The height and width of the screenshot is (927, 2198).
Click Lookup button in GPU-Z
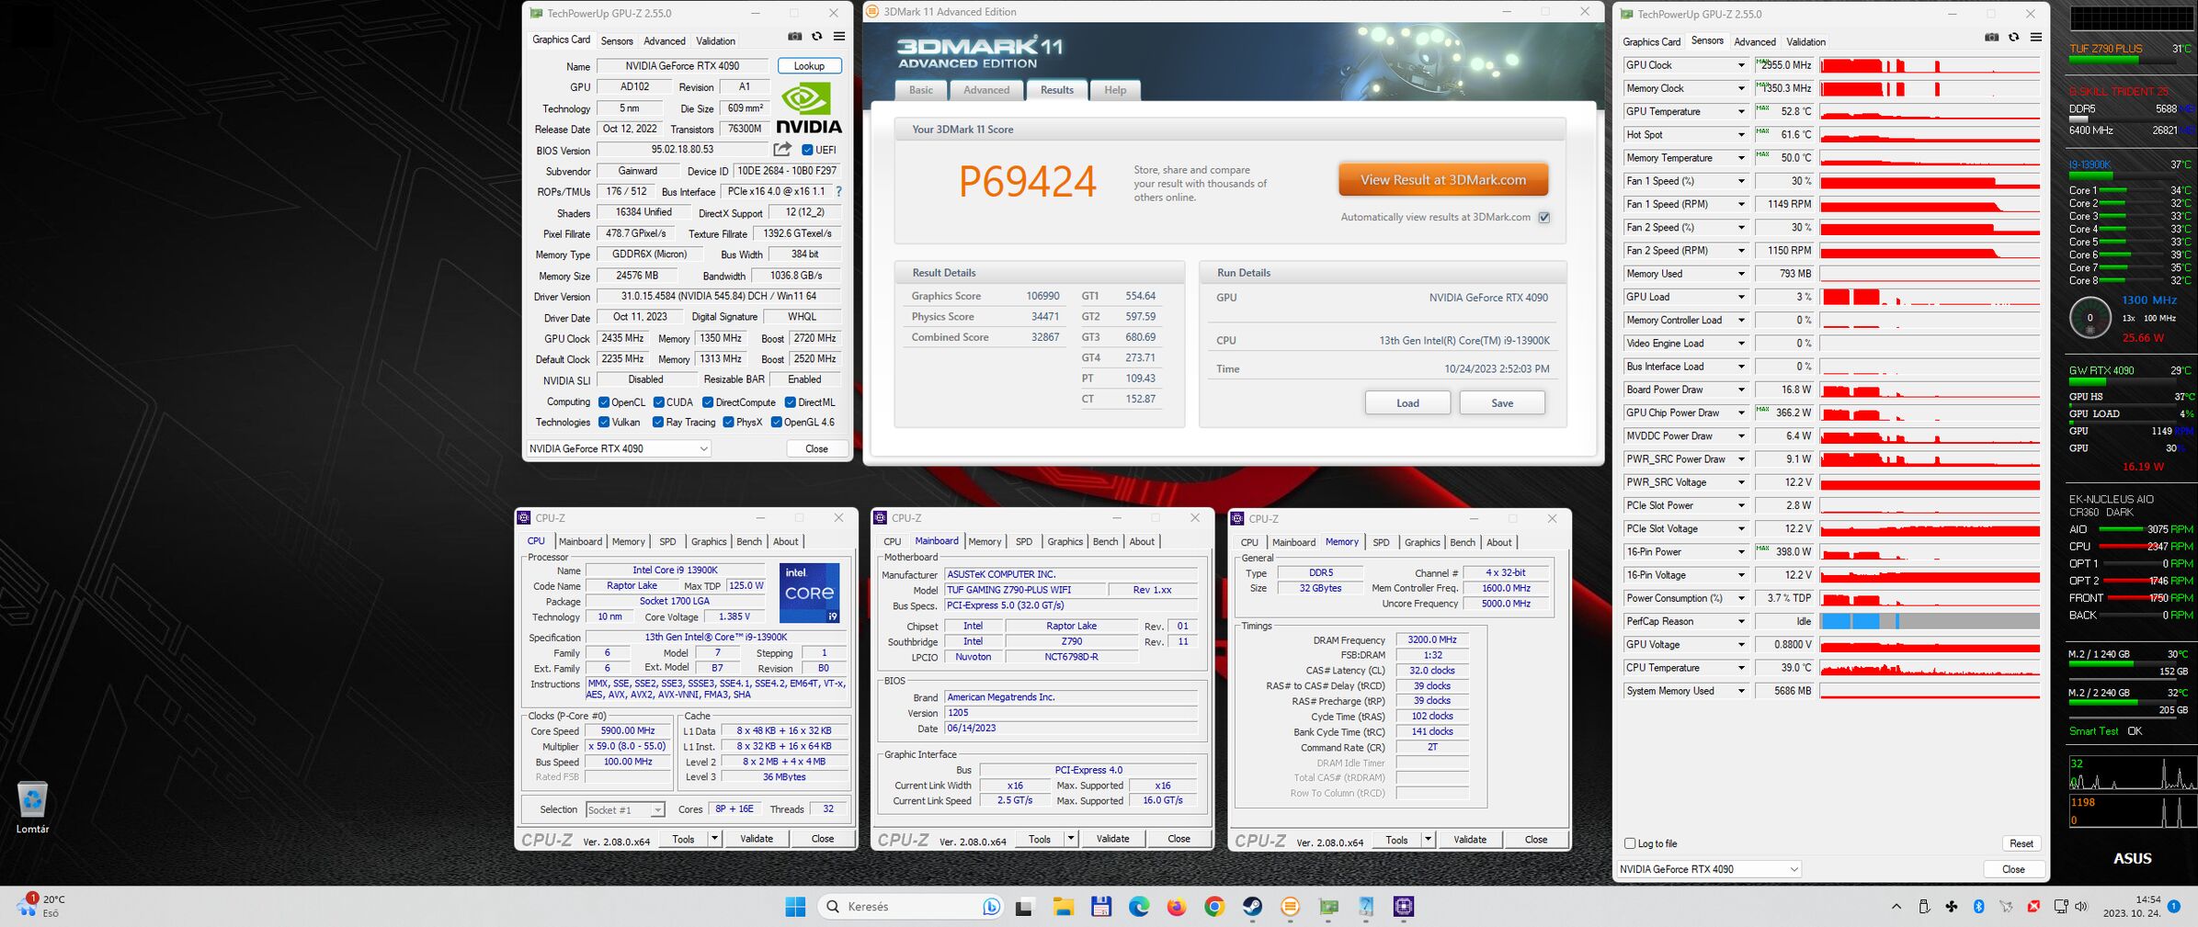point(809,66)
